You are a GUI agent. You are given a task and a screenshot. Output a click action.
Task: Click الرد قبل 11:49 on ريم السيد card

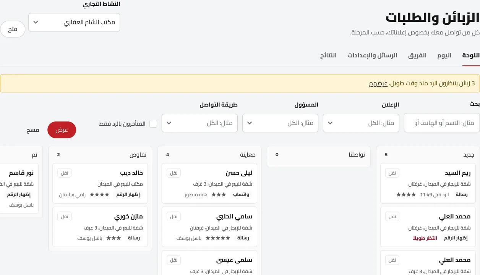pos(434,194)
